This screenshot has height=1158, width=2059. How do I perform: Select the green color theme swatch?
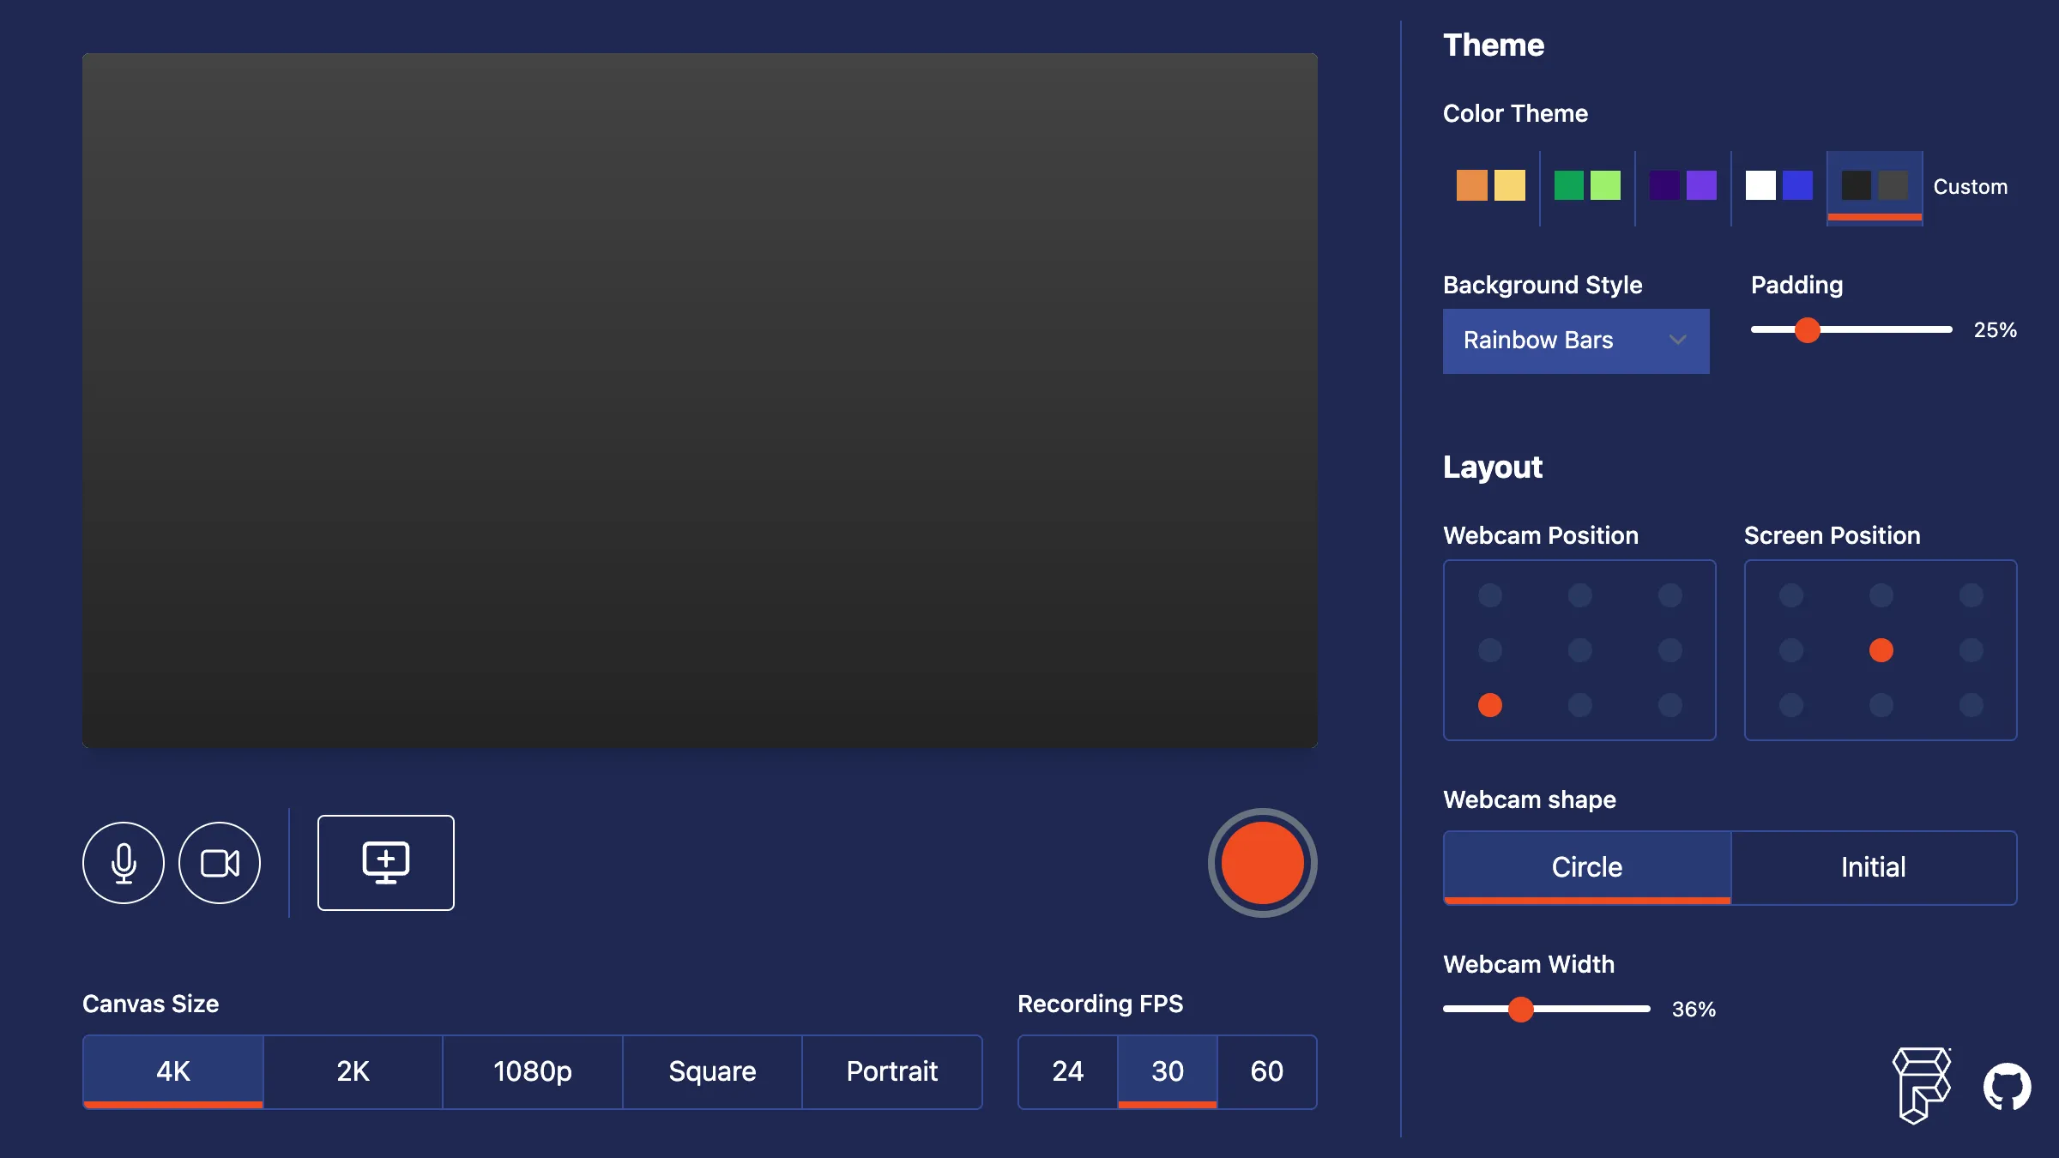tap(1587, 186)
